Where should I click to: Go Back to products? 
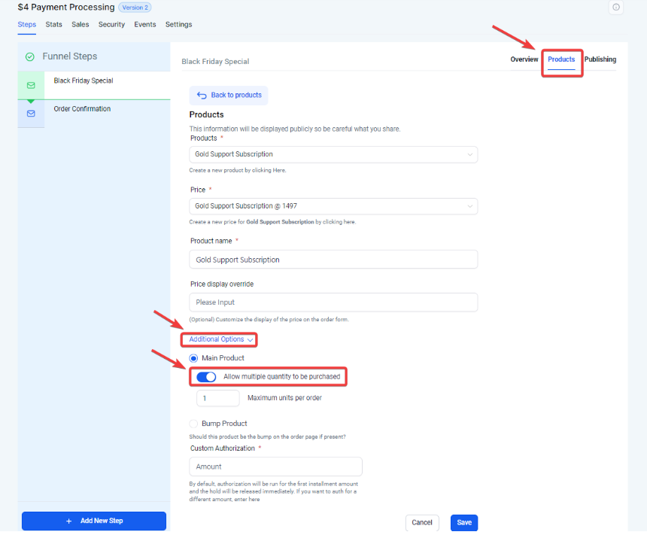pyautogui.click(x=229, y=96)
